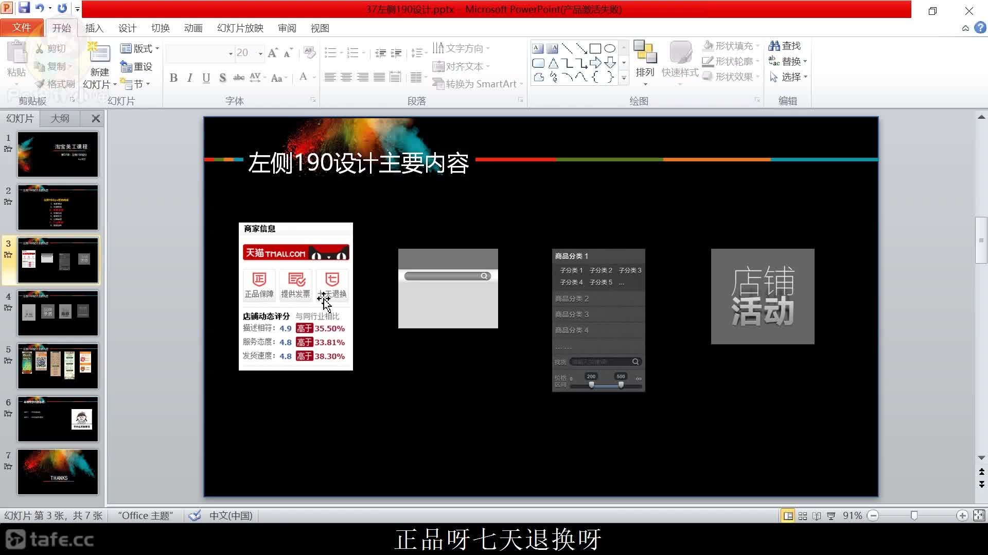The width and height of the screenshot is (988, 555).
Task: Toggle underline formatting
Action: [206, 78]
